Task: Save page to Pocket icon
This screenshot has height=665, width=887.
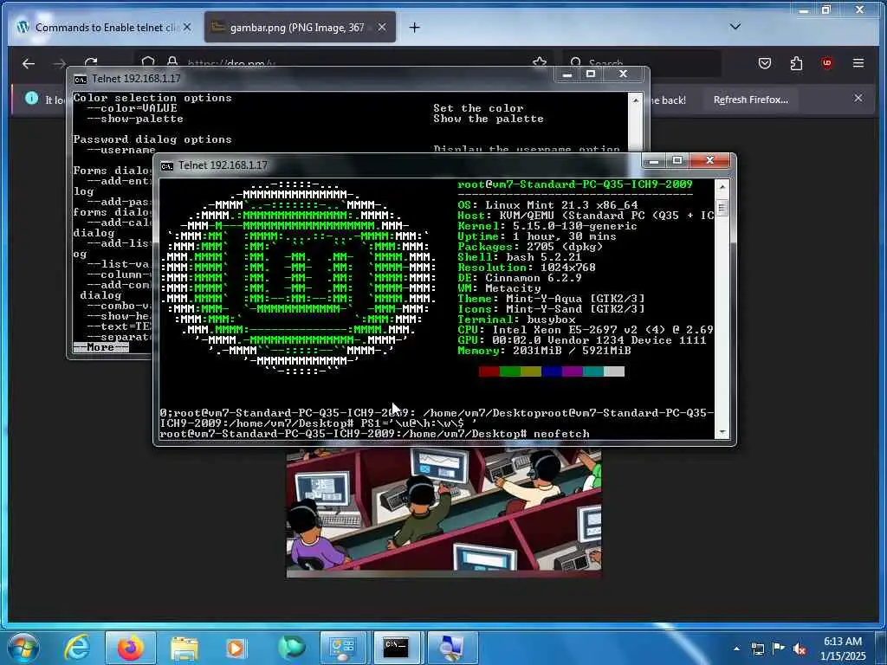Action: click(x=765, y=63)
